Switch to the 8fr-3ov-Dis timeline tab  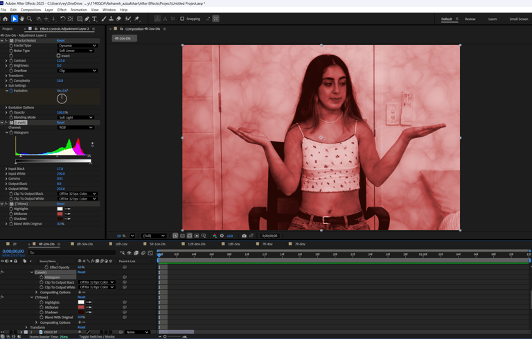pos(85,244)
